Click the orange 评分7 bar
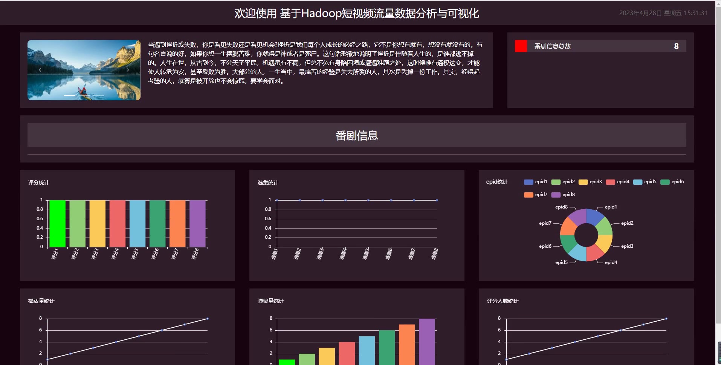721x365 pixels. pos(177,224)
